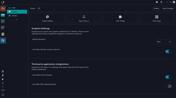
Task: Click Install Roblox
Action: [x=47, y=18]
